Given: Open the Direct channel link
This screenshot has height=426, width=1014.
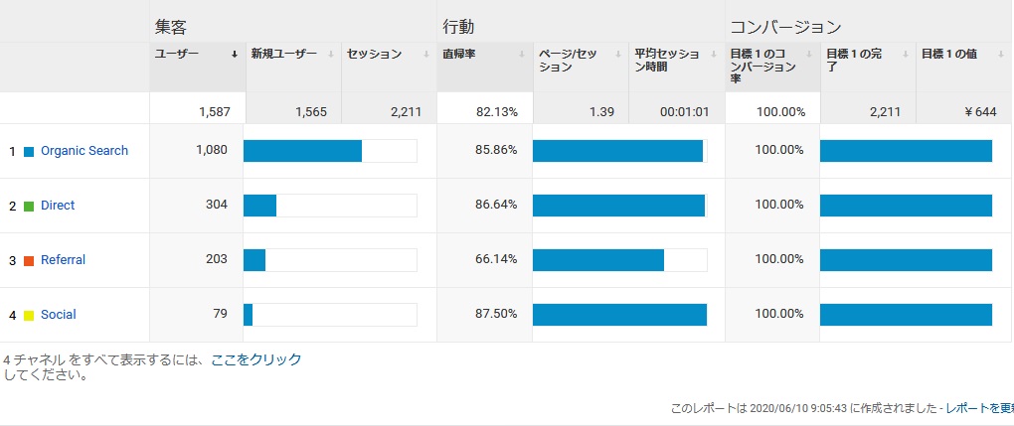Looking at the screenshot, I should click(58, 205).
